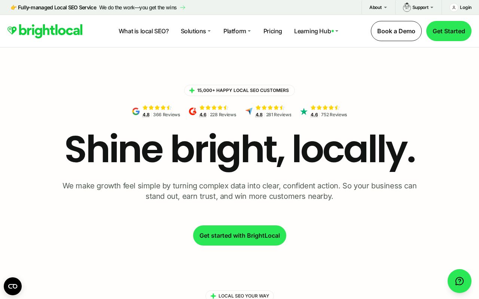Image resolution: width=479 pixels, height=299 pixels.
Task: Click Get started with BrightLocal button
Action: tap(239, 235)
